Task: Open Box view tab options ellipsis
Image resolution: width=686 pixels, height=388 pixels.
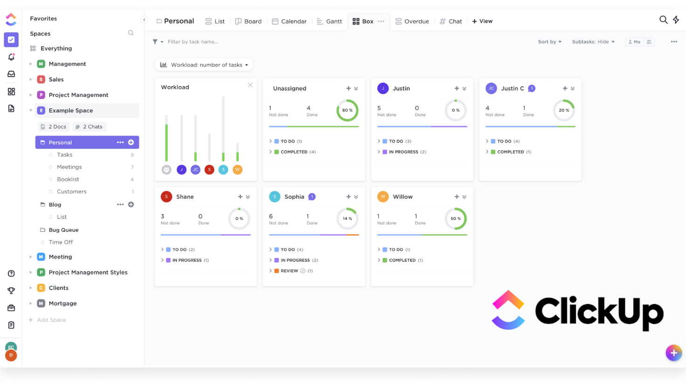Action: tap(381, 21)
